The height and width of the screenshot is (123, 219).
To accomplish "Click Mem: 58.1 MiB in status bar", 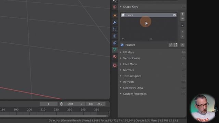I will tap(160, 121).
